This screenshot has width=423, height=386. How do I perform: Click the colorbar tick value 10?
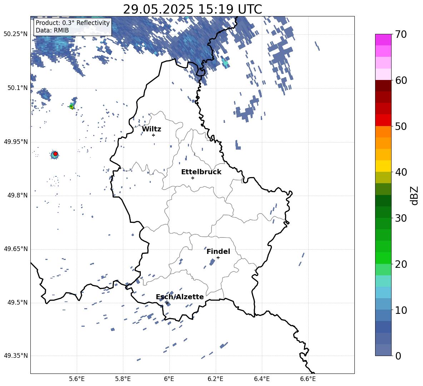tap(401, 310)
